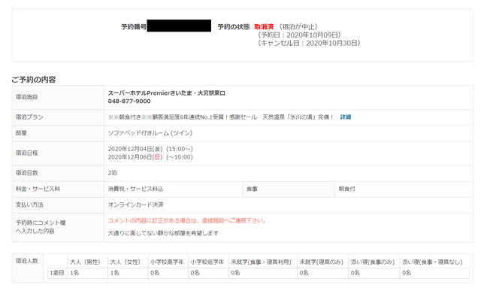Image resolution: width=481 pixels, height=291 pixels.
Task: Click the 宿泊プラン row label
Action: click(x=29, y=117)
